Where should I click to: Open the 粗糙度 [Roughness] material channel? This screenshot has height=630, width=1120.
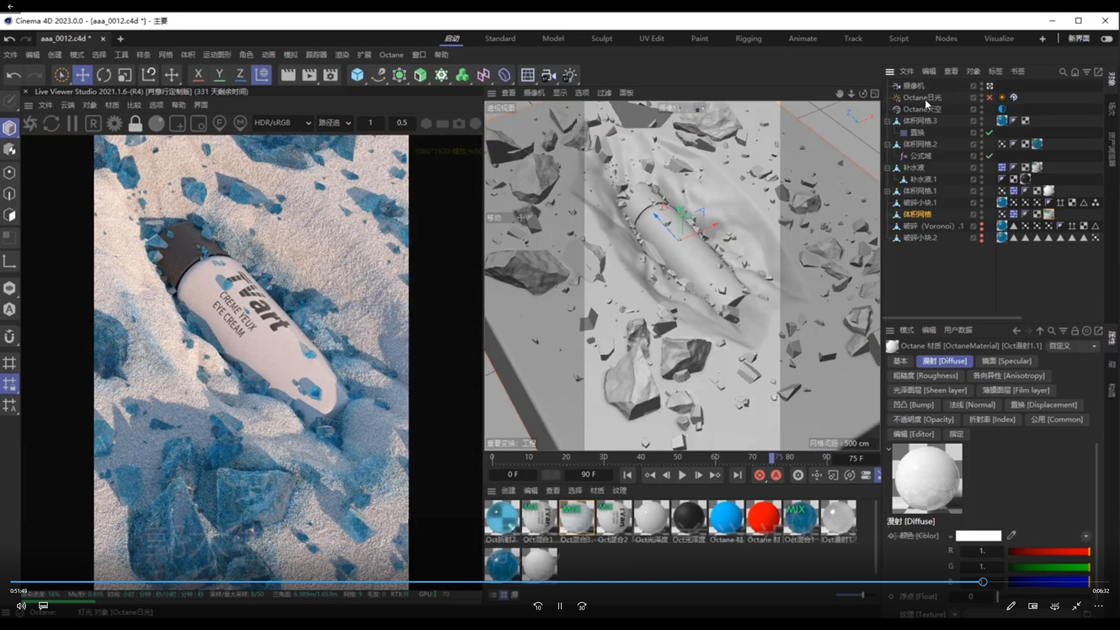pyautogui.click(x=925, y=376)
